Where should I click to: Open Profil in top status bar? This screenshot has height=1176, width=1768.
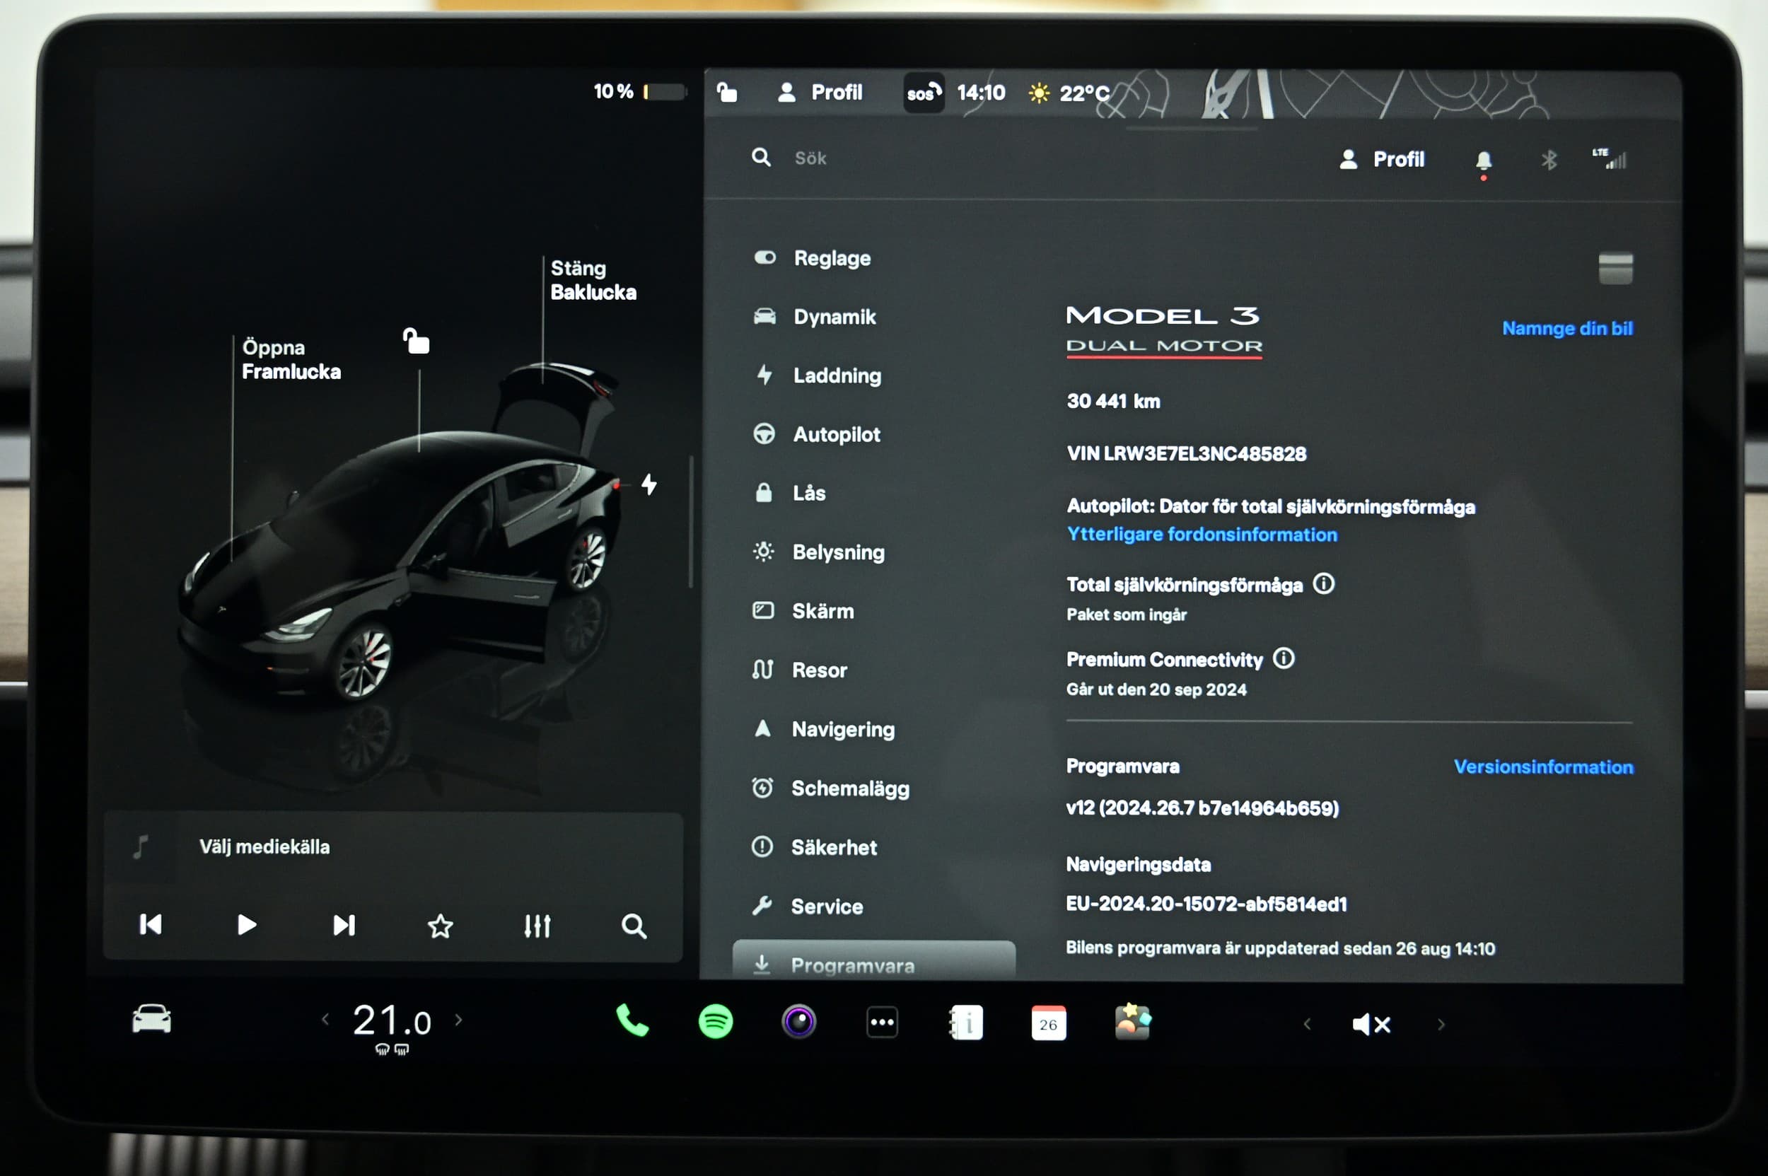(820, 93)
